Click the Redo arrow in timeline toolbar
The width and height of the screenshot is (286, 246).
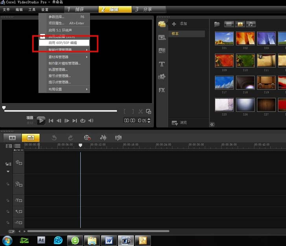[x=70, y=138]
